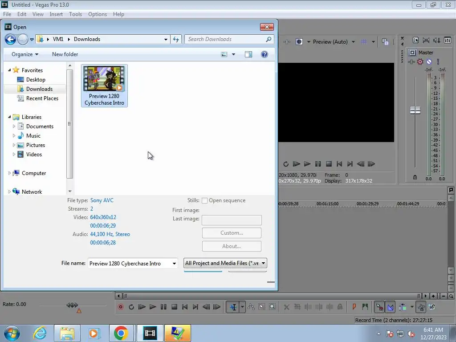Toggle Loop Playback in the bottom transport bar
Screen dimensions: 456x342
[131, 307]
